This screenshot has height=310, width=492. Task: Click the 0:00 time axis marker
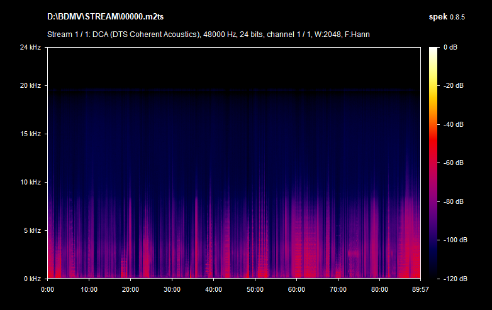(47, 289)
